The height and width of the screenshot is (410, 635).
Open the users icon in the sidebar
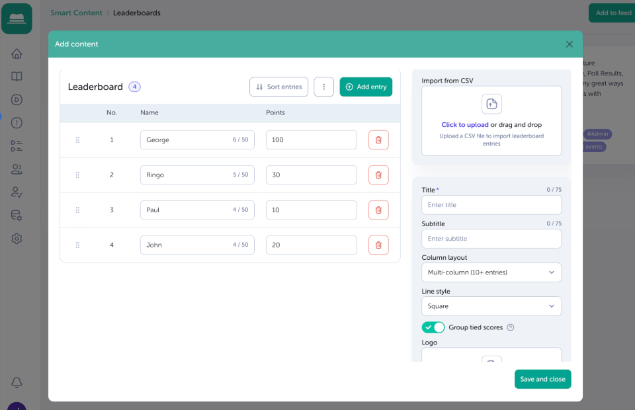(17, 169)
